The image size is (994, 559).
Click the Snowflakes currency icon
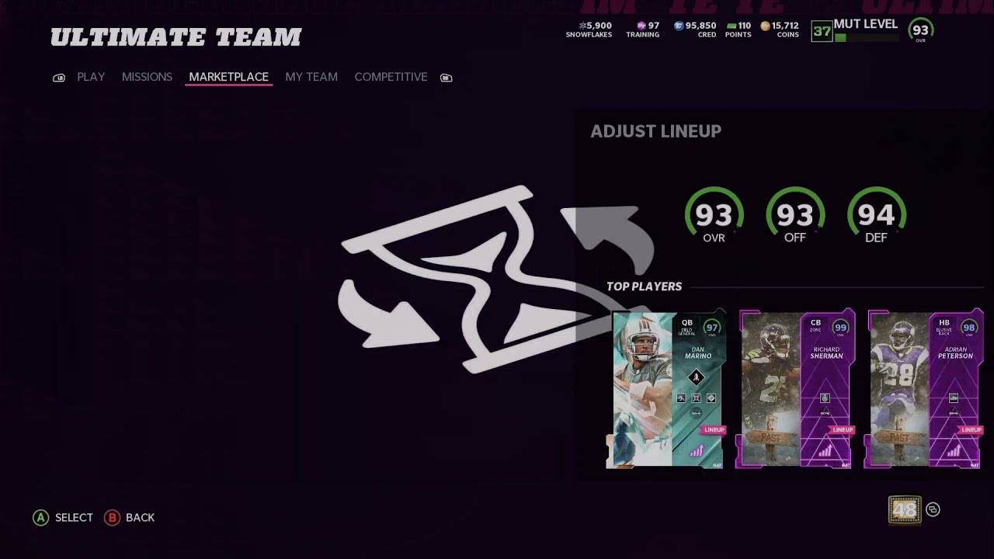click(x=582, y=26)
